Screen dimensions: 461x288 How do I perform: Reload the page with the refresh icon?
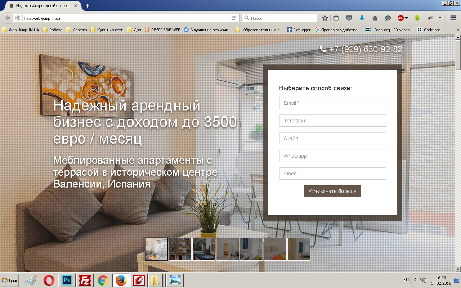(x=233, y=18)
